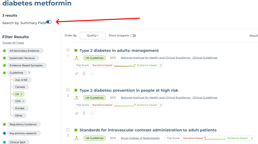Image resolution: width=258 pixels, height=144 pixels.
Task: Click Trip Score bar of second result
Action: pyautogui.click(x=124, y=105)
